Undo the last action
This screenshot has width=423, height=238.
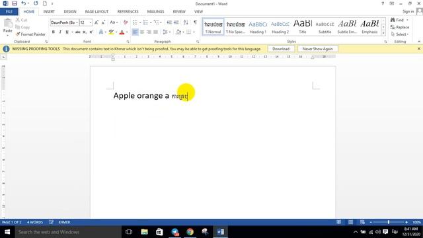click(24, 3)
